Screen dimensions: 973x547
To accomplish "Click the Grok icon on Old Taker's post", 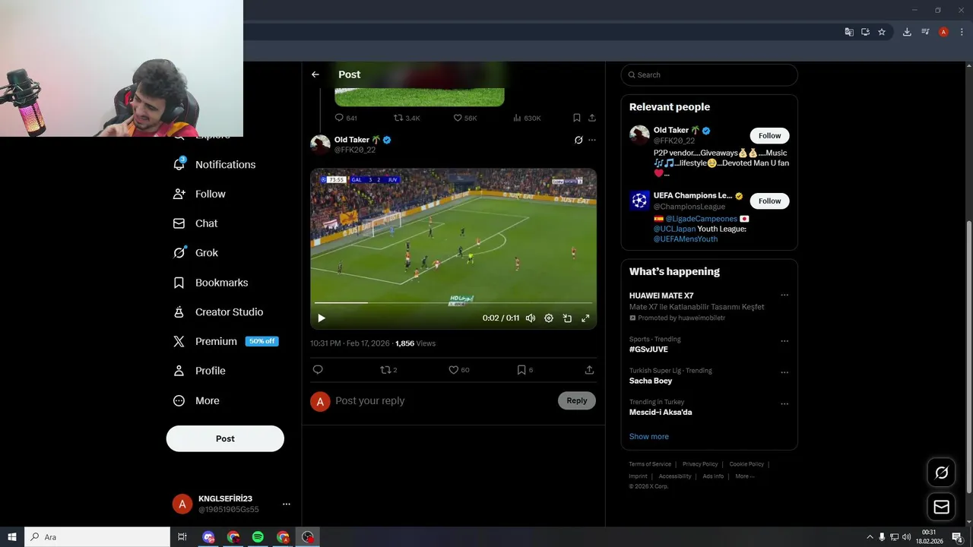I will [578, 140].
